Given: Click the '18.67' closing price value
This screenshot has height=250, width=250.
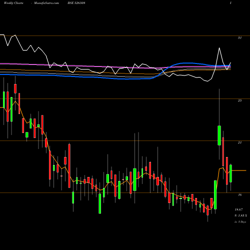Looking at the screenshot, I should tap(238, 209).
